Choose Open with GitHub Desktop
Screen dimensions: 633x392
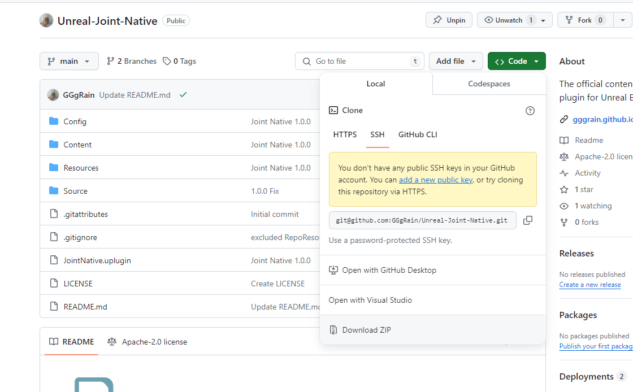point(389,270)
